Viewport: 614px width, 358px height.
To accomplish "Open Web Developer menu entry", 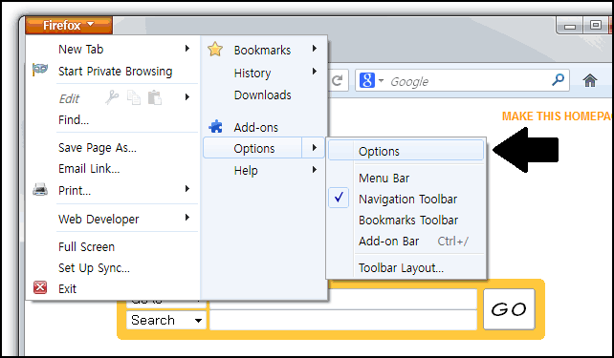I will pos(99,220).
